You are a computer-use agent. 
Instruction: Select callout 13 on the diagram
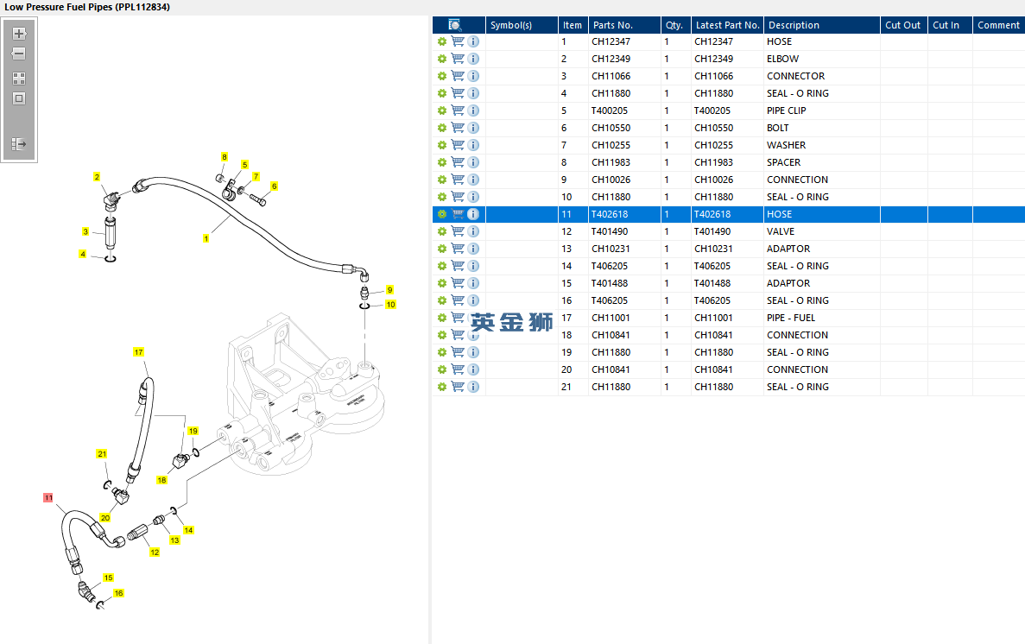pyautogui.click(x=174, y=540)
